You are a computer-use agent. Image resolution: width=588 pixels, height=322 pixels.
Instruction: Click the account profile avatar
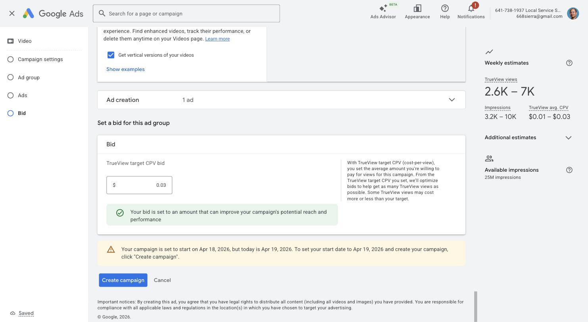(573, 13)
